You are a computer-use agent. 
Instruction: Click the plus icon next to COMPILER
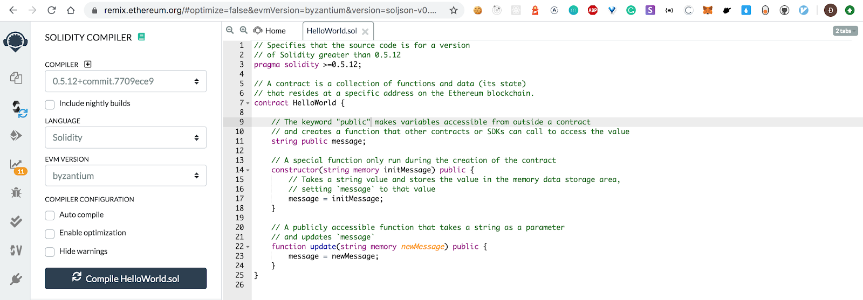pyautogui.click(x=88, y=64)
